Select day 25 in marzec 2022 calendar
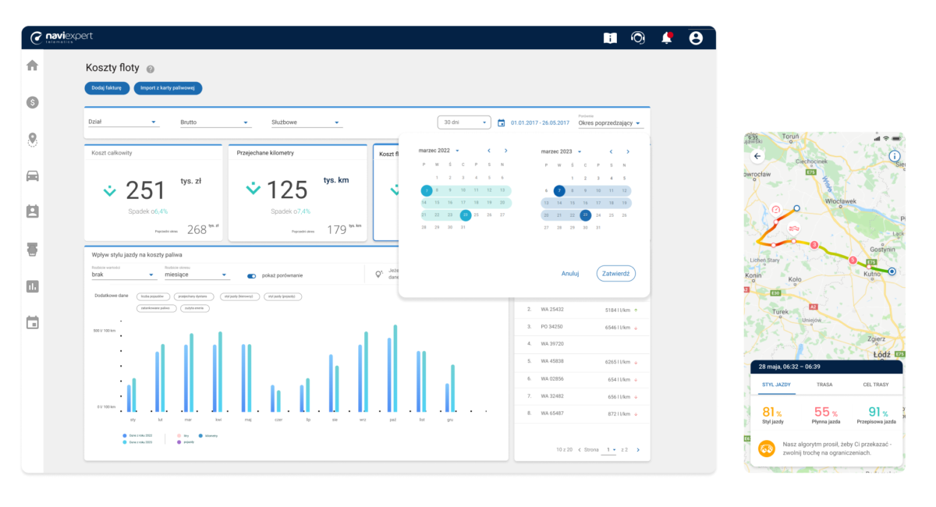936x507 pixels. [477, 214]
